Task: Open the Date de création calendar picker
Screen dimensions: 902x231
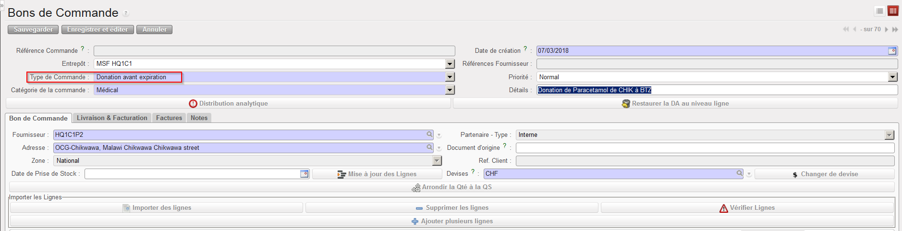Action: 892,51
